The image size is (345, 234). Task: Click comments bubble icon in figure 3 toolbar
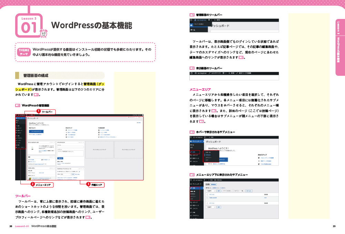tap(224, 73)
